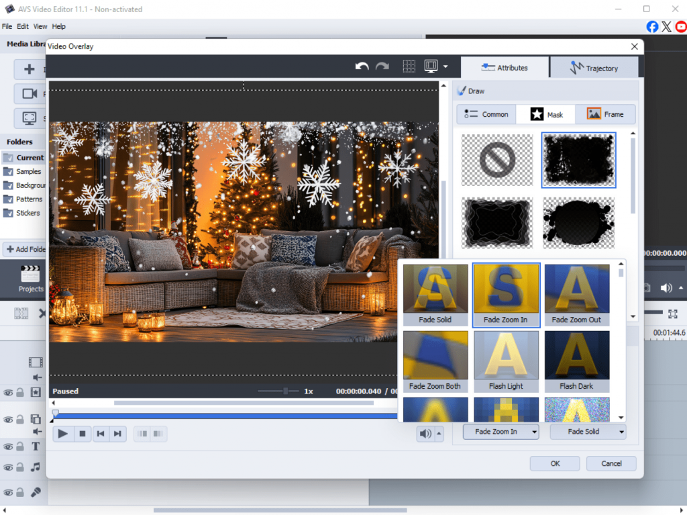Toggle the lock on the music track
This screenshot has width=687, height=515.
[20, 467]
